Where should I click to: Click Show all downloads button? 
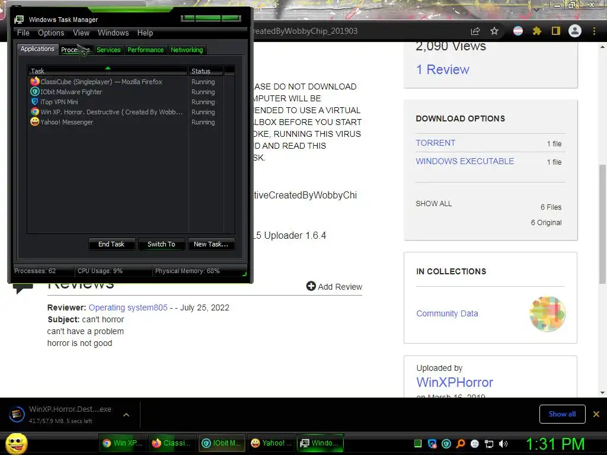pyautogui.click(x=562, y=414)
